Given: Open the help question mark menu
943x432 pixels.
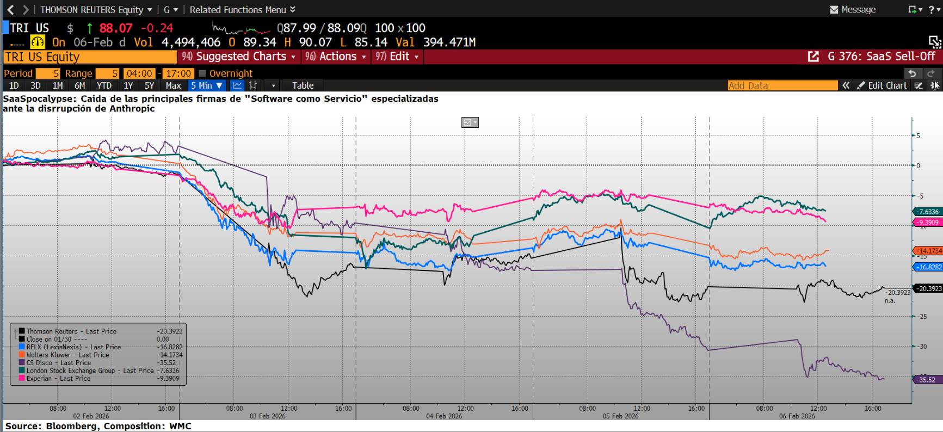Looking at the screenshot, I should pyautogui.click(x=934, y=9).
